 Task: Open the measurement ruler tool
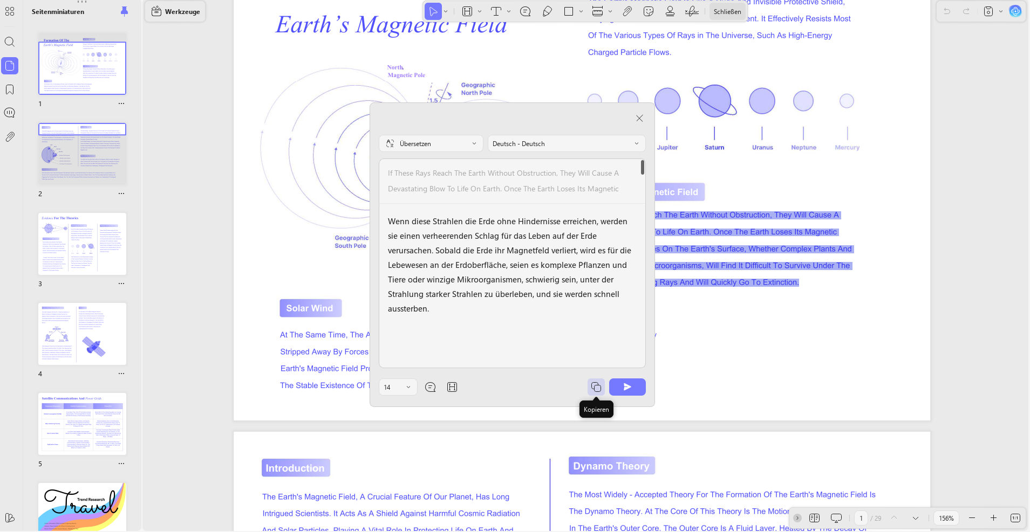point(597,11)
